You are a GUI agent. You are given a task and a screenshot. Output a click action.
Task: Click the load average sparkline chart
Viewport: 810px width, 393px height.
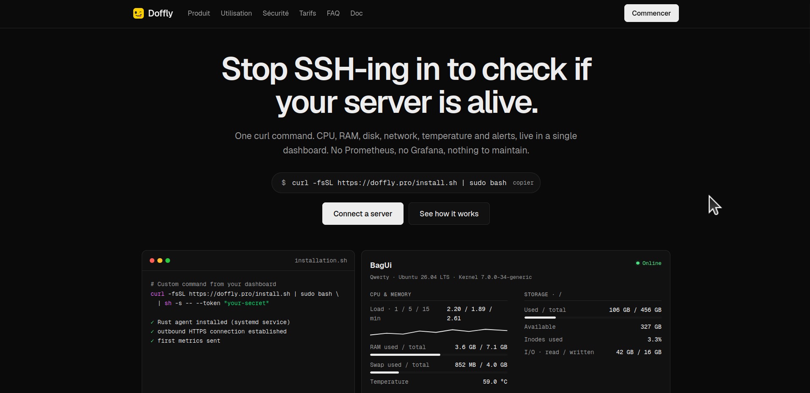[439, 332]
